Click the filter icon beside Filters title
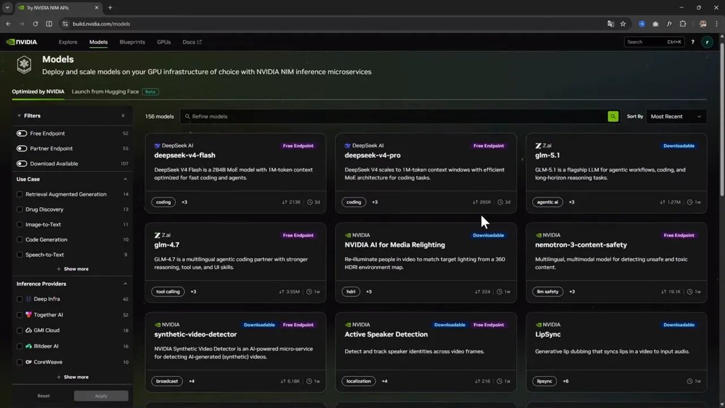This screenshot has width=725, height=408. coord(19,116)
